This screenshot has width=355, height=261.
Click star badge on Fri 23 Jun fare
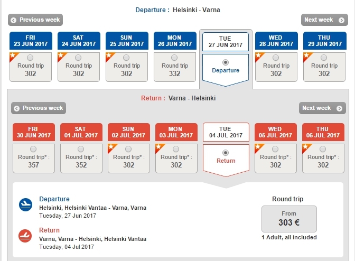(x=12, y=54)
